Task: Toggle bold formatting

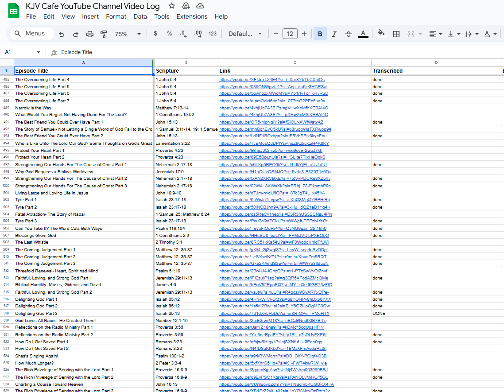Action: 320,34
